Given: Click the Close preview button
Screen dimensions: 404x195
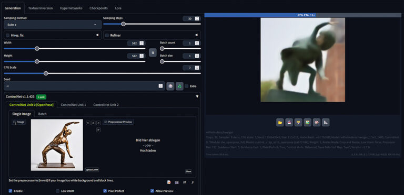Looking at the screenshot, I should coord(188,171).
